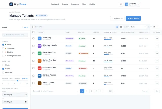Viewport: 162px width, 109px height.
Task: Open the Sort by Name dropdown
Action: 138,27
